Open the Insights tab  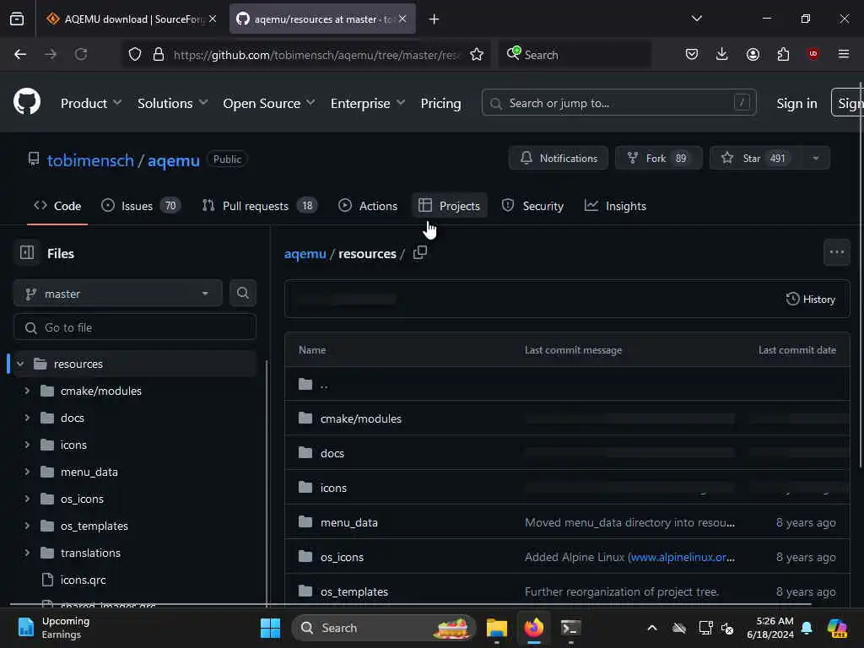[x=615, y=206]
